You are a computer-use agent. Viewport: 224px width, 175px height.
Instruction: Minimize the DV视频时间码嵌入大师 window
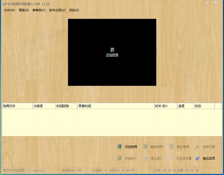coord(207,3)
